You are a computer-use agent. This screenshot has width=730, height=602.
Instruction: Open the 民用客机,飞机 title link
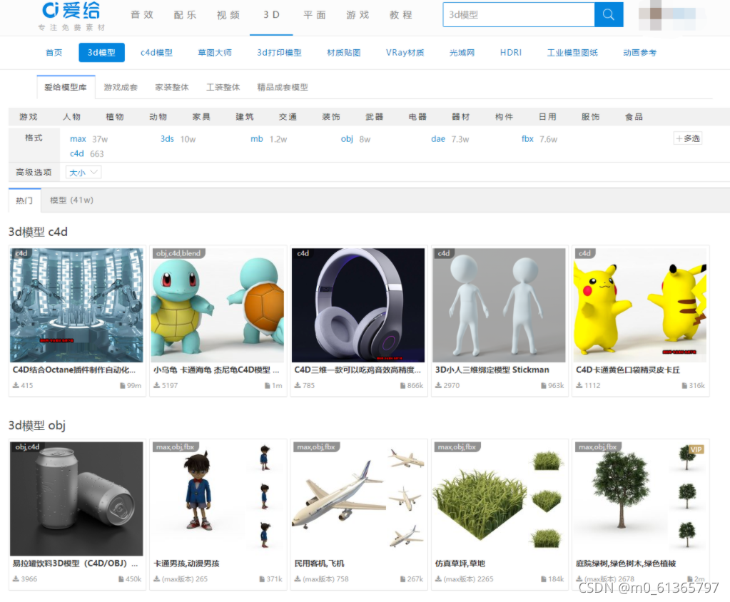click(x=319, y=563)
